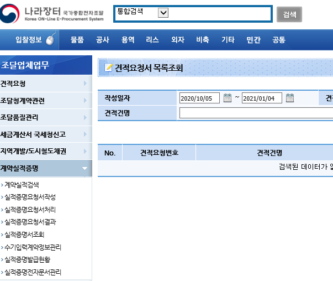Open the 민간 menu
333x281 pixels.
click(253, 40)
